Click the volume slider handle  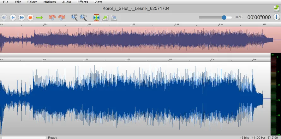tap(224, 17)
